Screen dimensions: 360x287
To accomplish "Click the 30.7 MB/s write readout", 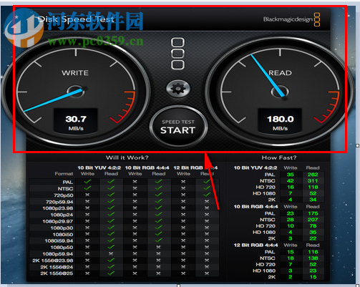I will point(76,120).
